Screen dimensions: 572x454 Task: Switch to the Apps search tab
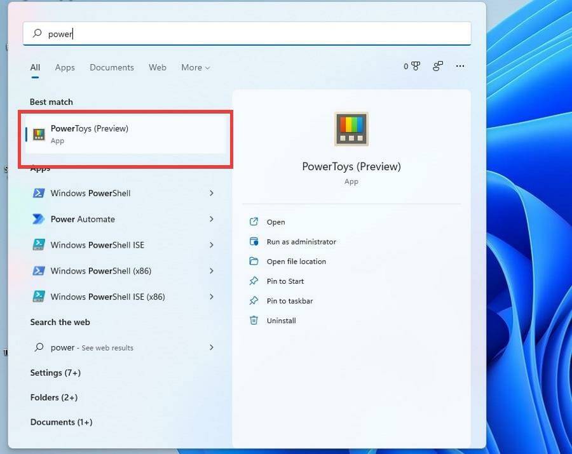pyautogui.click(x=64, y=67)
